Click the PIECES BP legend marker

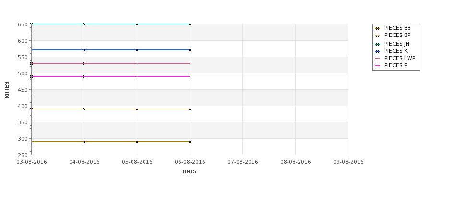[x=378, y=36]
